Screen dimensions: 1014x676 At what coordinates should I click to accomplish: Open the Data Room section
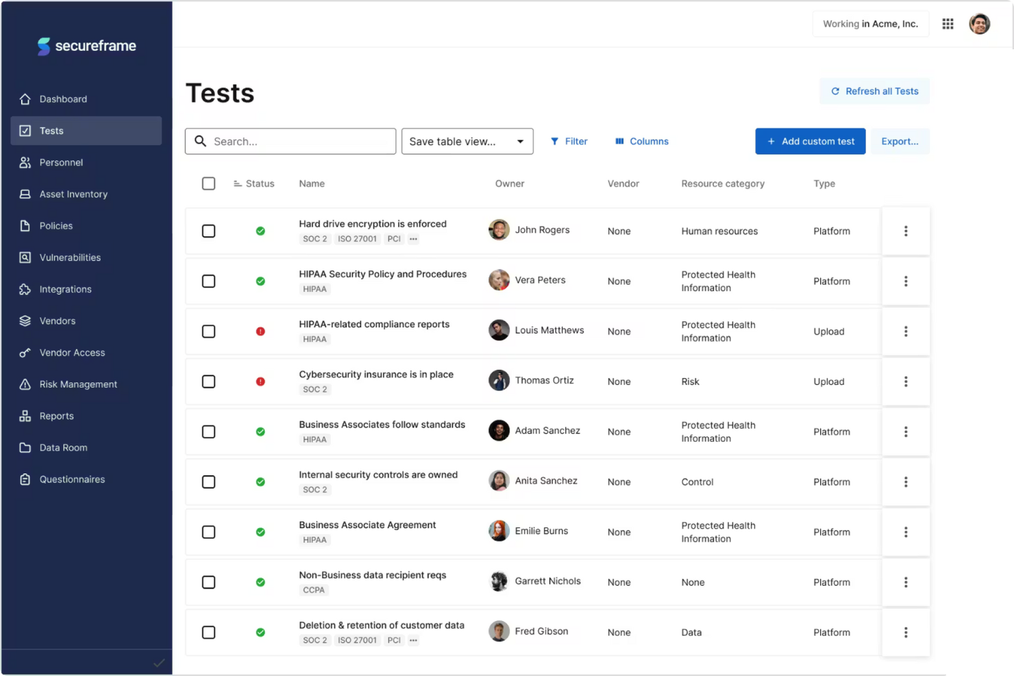point(63,447)
